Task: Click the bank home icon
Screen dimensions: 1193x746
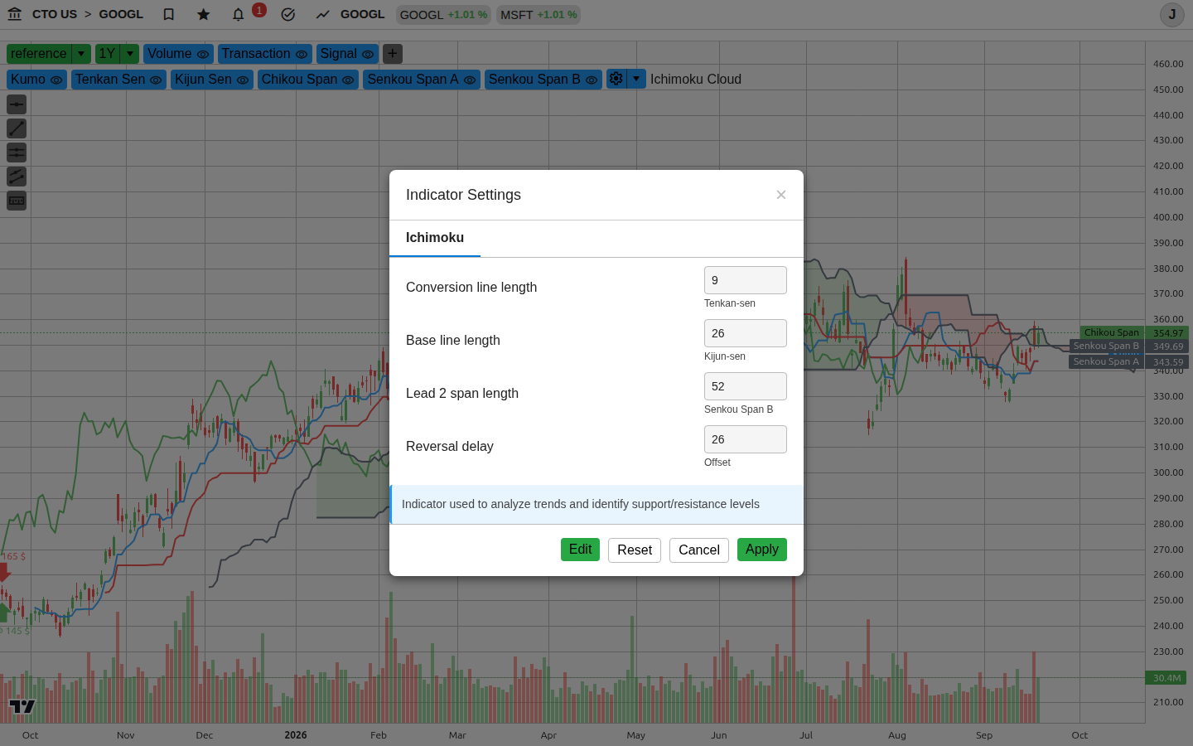Action: pos(14,14)
